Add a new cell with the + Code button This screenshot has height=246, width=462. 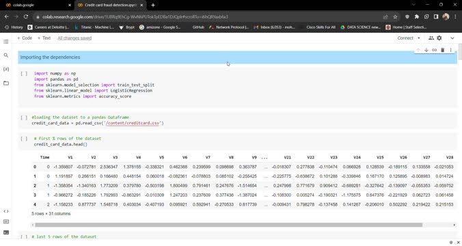click(x=25, y=38)
